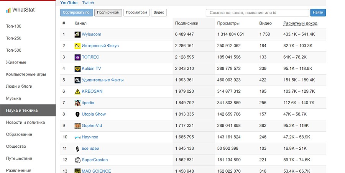Viewport: 345px width, 173px height.
Task: Focus the channel search input field
Action: pyautogui.click(x=257, y=13)
